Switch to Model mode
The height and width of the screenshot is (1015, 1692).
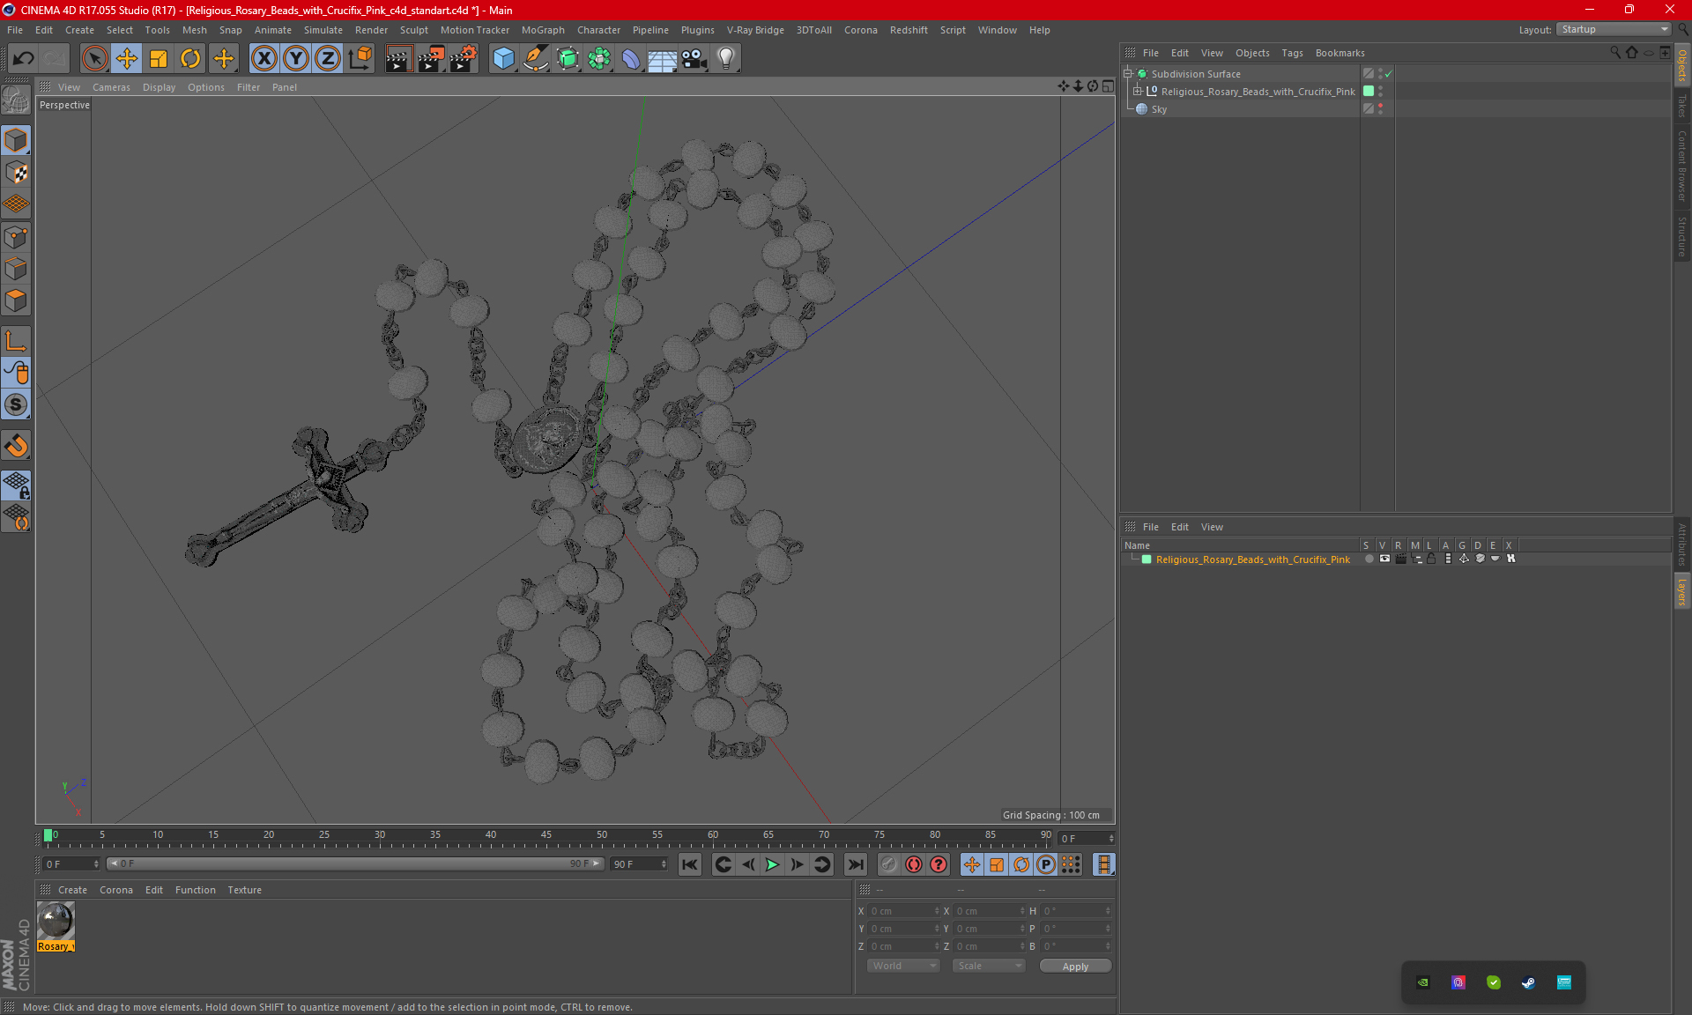tap(16, 140)
